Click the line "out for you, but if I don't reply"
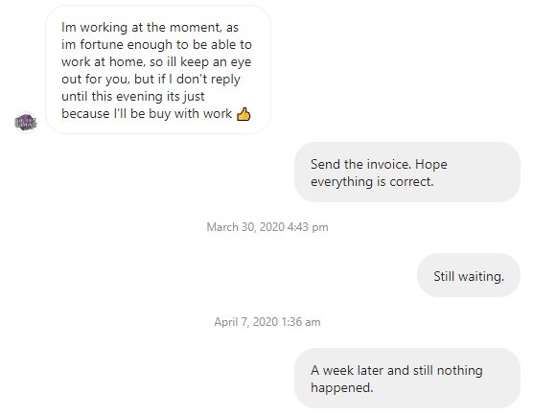Image resolution: width=533 pixels, height=416 pixels. pos(151,80)
